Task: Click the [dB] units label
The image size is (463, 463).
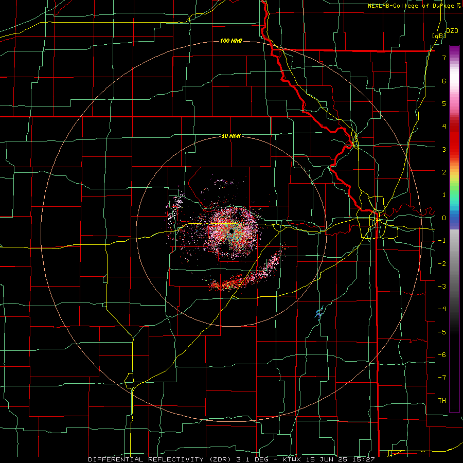Action: tap(439, 35)
